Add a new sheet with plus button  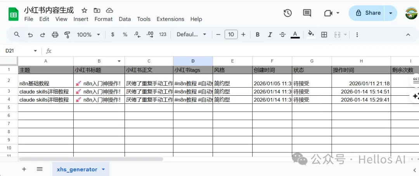pyautogui.click(x=24, y=169)
